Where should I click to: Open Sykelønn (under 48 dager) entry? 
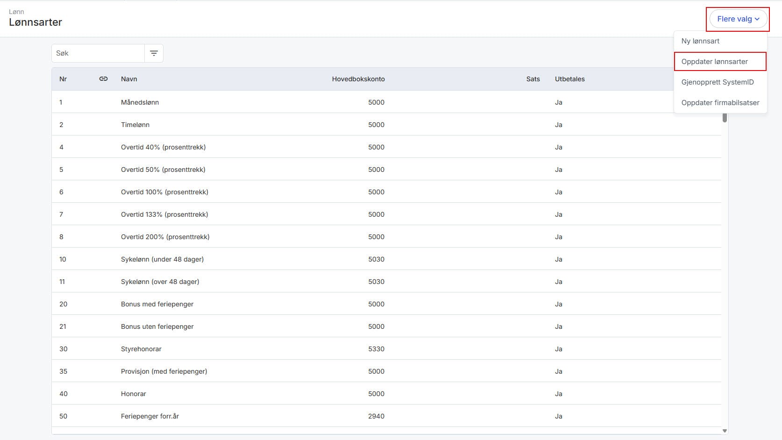click(162, 259)
